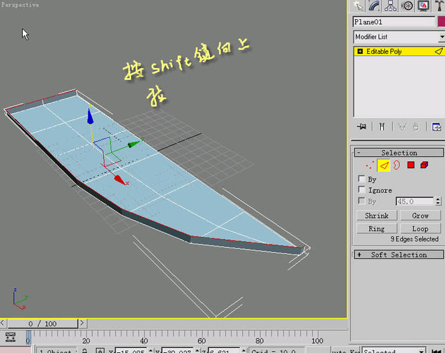
Task: Click next frame arrow on time slider
Action: tap(82, 323)
